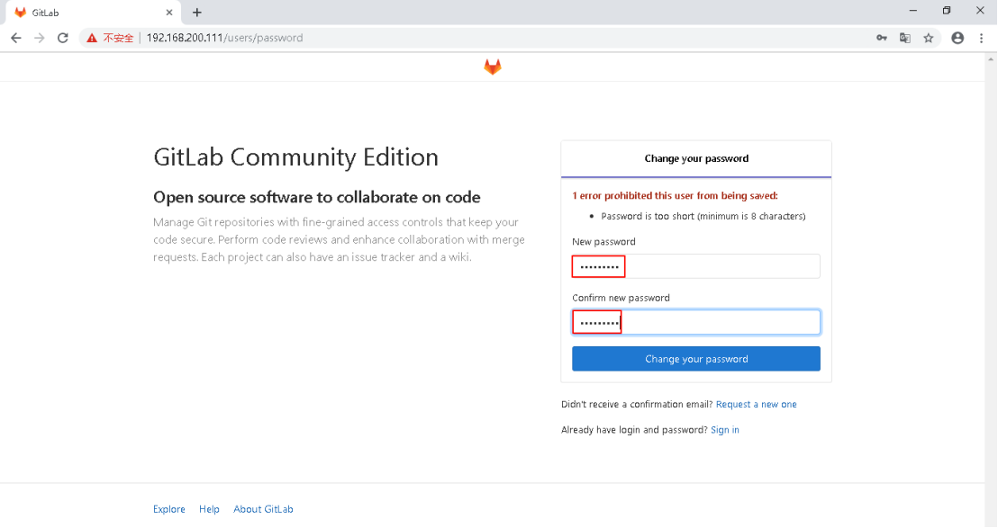Open the Help footer link
The image size is (998, 528).
pyautogui.click(x=209, y=510)
